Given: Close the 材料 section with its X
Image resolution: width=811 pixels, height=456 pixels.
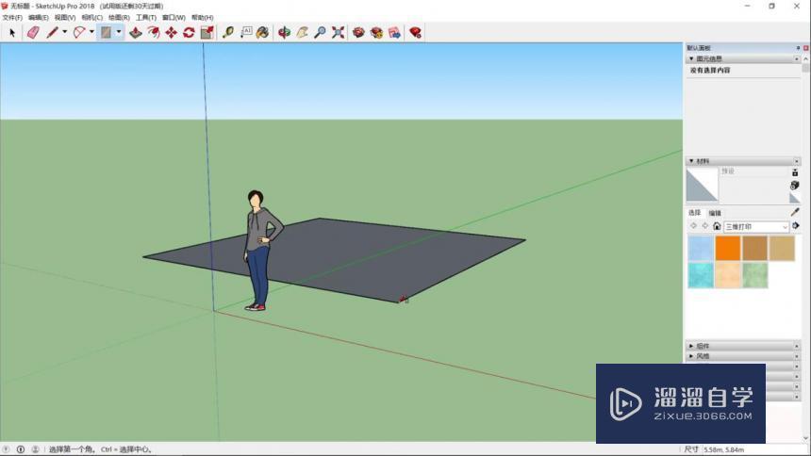Looking at the screenshot, I should tap(797, 161).
